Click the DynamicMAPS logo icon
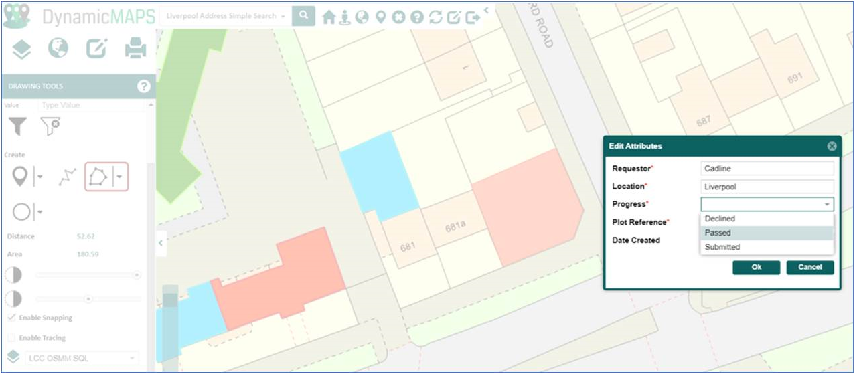855x374 pixels. point(17,16)
